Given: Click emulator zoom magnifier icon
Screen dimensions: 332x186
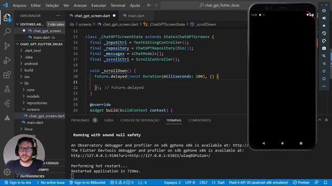Looking at the screenshot, I should [x=324, y=56].
